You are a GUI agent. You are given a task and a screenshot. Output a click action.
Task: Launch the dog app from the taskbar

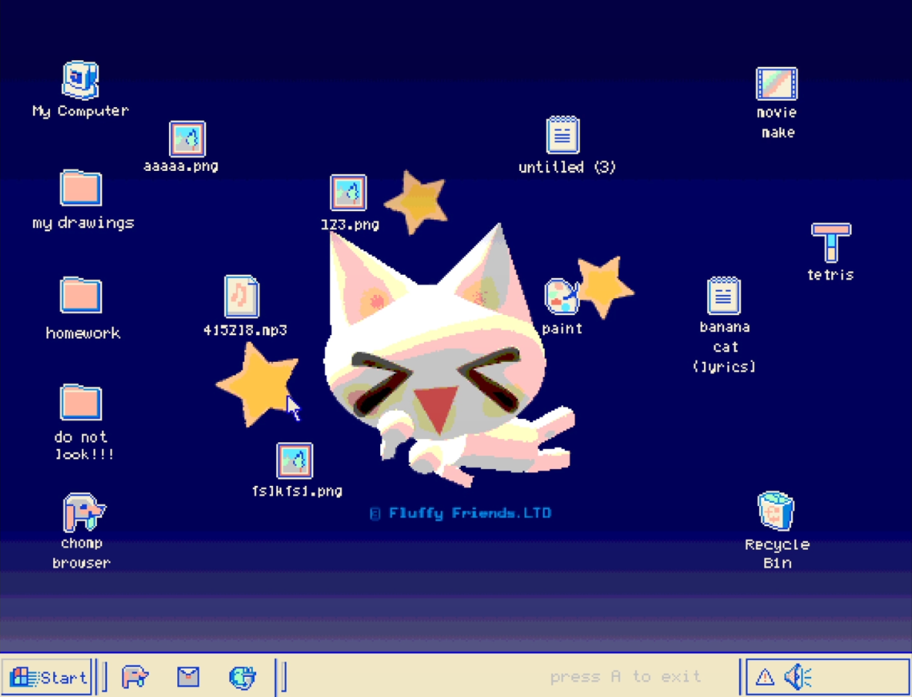(133, 675)
